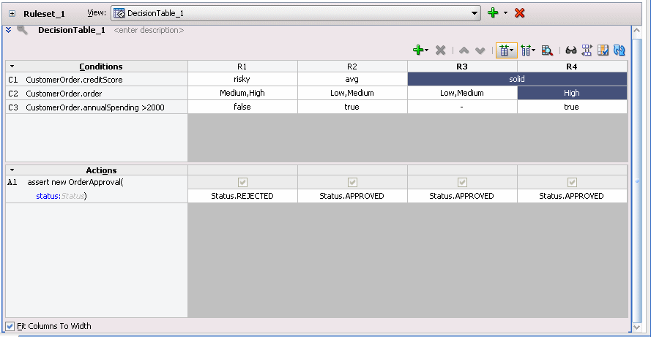Click the red X delete view icon
The width and height of the screenshot is (651, 337).
[519, 13]
